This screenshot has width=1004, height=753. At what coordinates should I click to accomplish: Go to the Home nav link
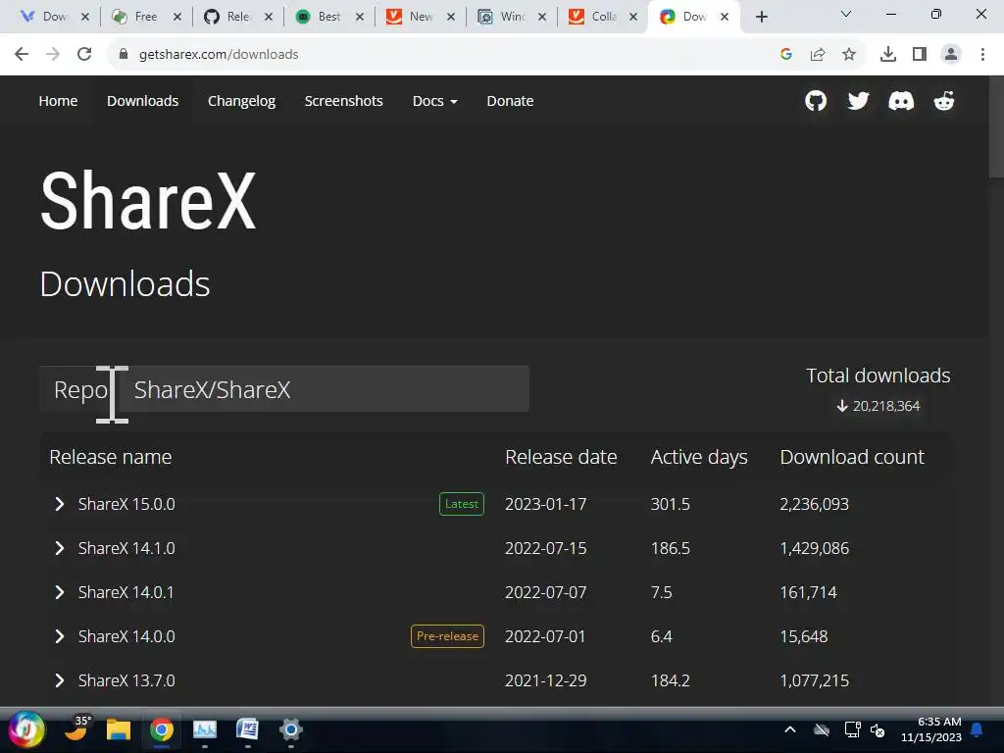[58, 101]
